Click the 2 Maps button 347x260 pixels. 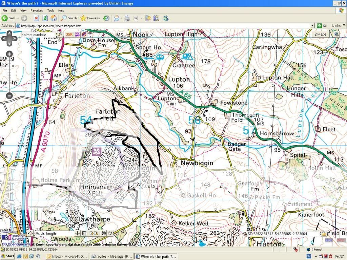(x=320, y=34)
